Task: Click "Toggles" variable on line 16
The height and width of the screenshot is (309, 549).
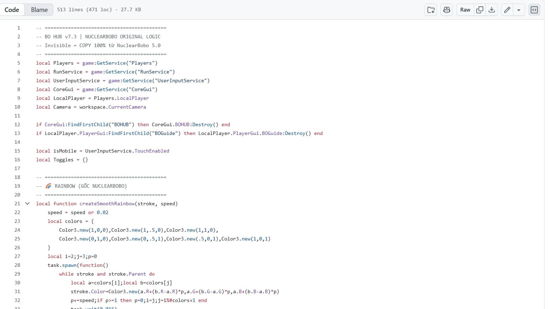Action: click(x=64, y=160)
